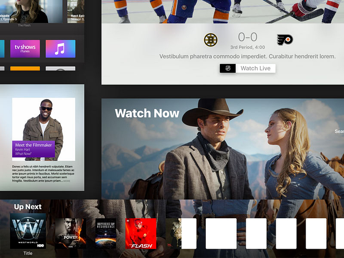344x258 pixels.
Task: Select the Power poster in Up Next
Action: point(70,233)
